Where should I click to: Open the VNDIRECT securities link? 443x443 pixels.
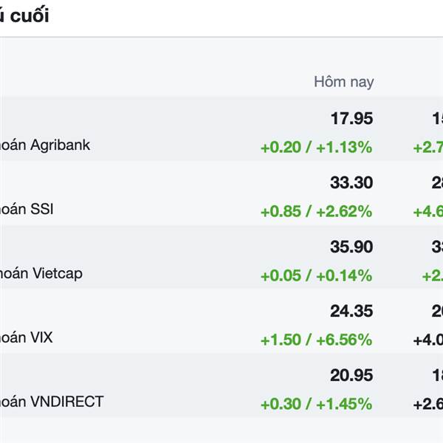[x=52, y=402]
